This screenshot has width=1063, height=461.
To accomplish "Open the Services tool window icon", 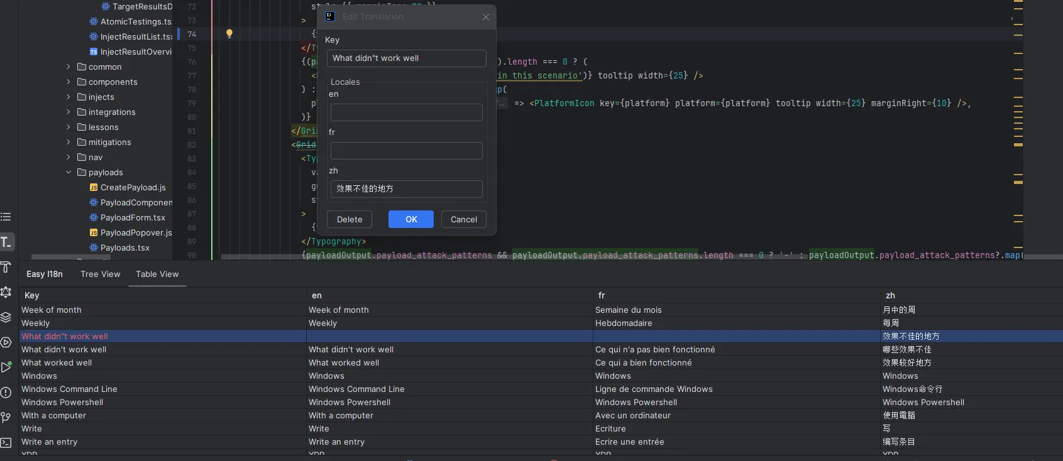I will coord(6,342).
